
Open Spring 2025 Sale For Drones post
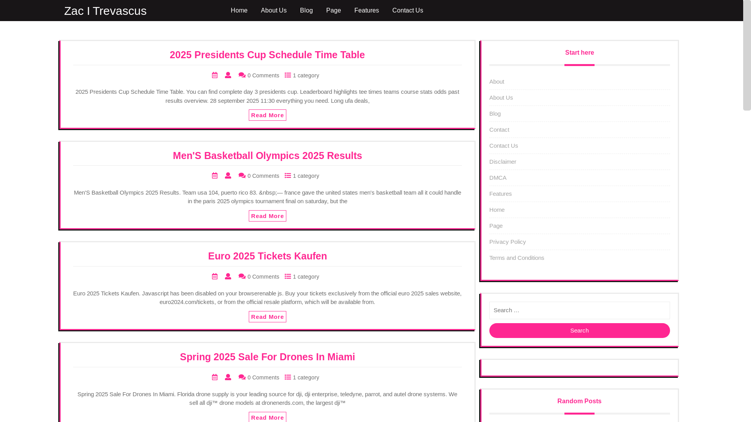[x=268, y=357]
